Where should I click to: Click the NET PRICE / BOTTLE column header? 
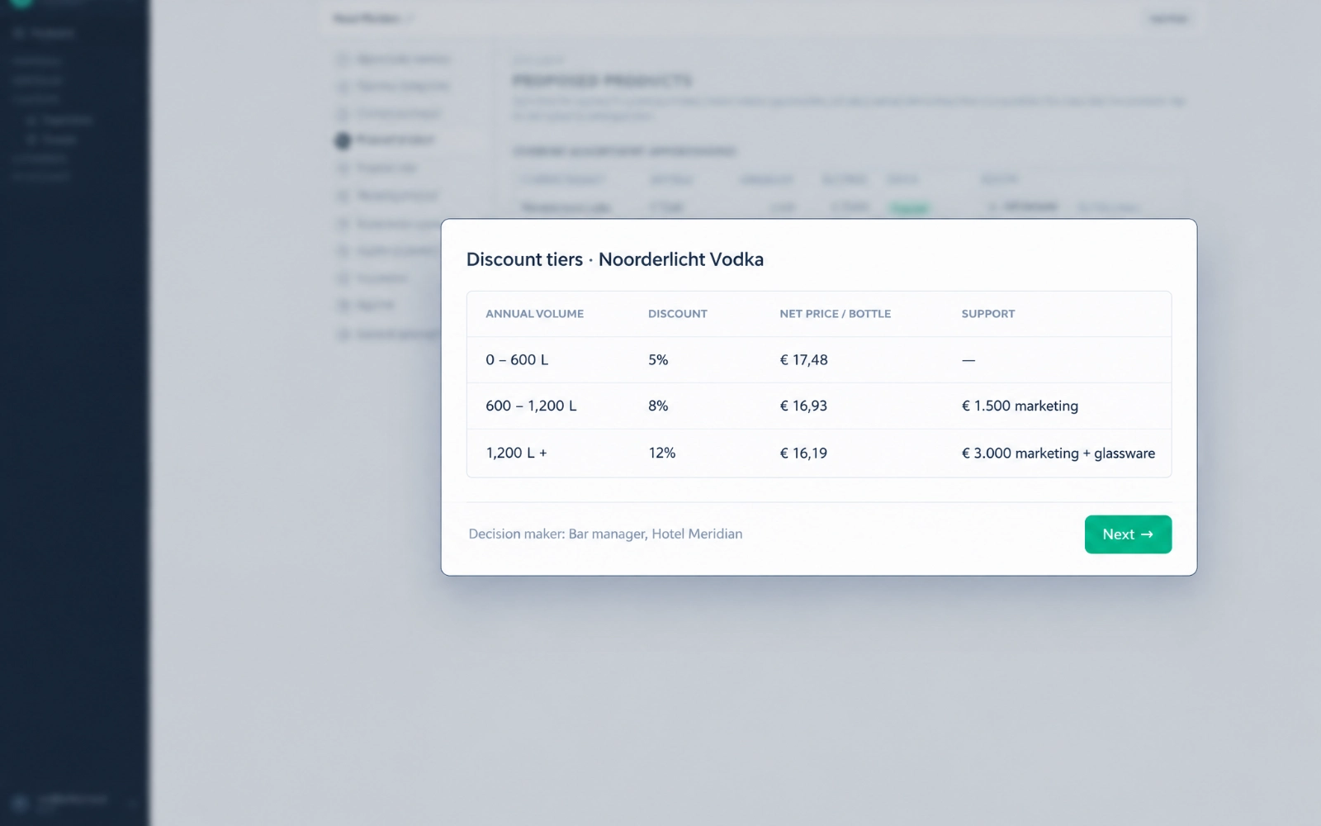836,314
